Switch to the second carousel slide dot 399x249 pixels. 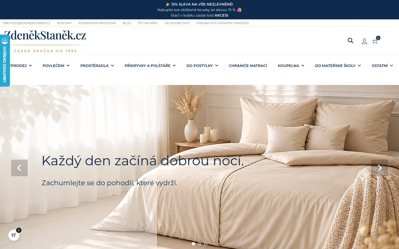pos(199,244)
